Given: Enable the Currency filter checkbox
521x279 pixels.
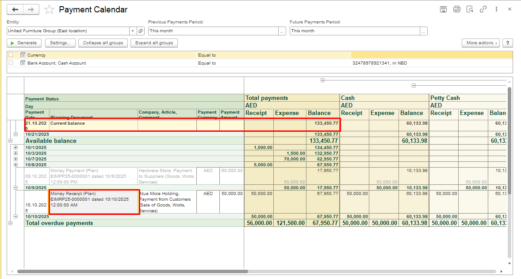Looking at the screenshot, I should pos(11,55).
